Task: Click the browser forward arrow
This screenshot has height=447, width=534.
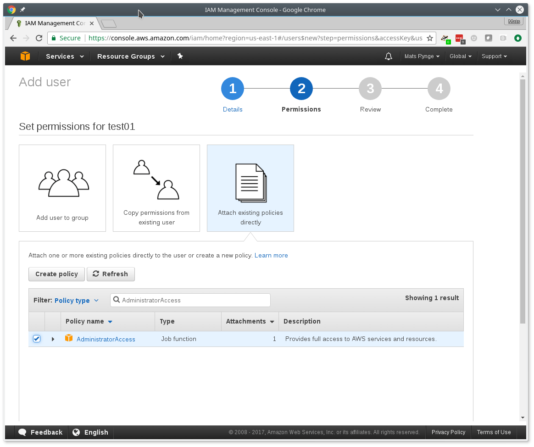Action: pyautogui.click(x=26, y=38)
